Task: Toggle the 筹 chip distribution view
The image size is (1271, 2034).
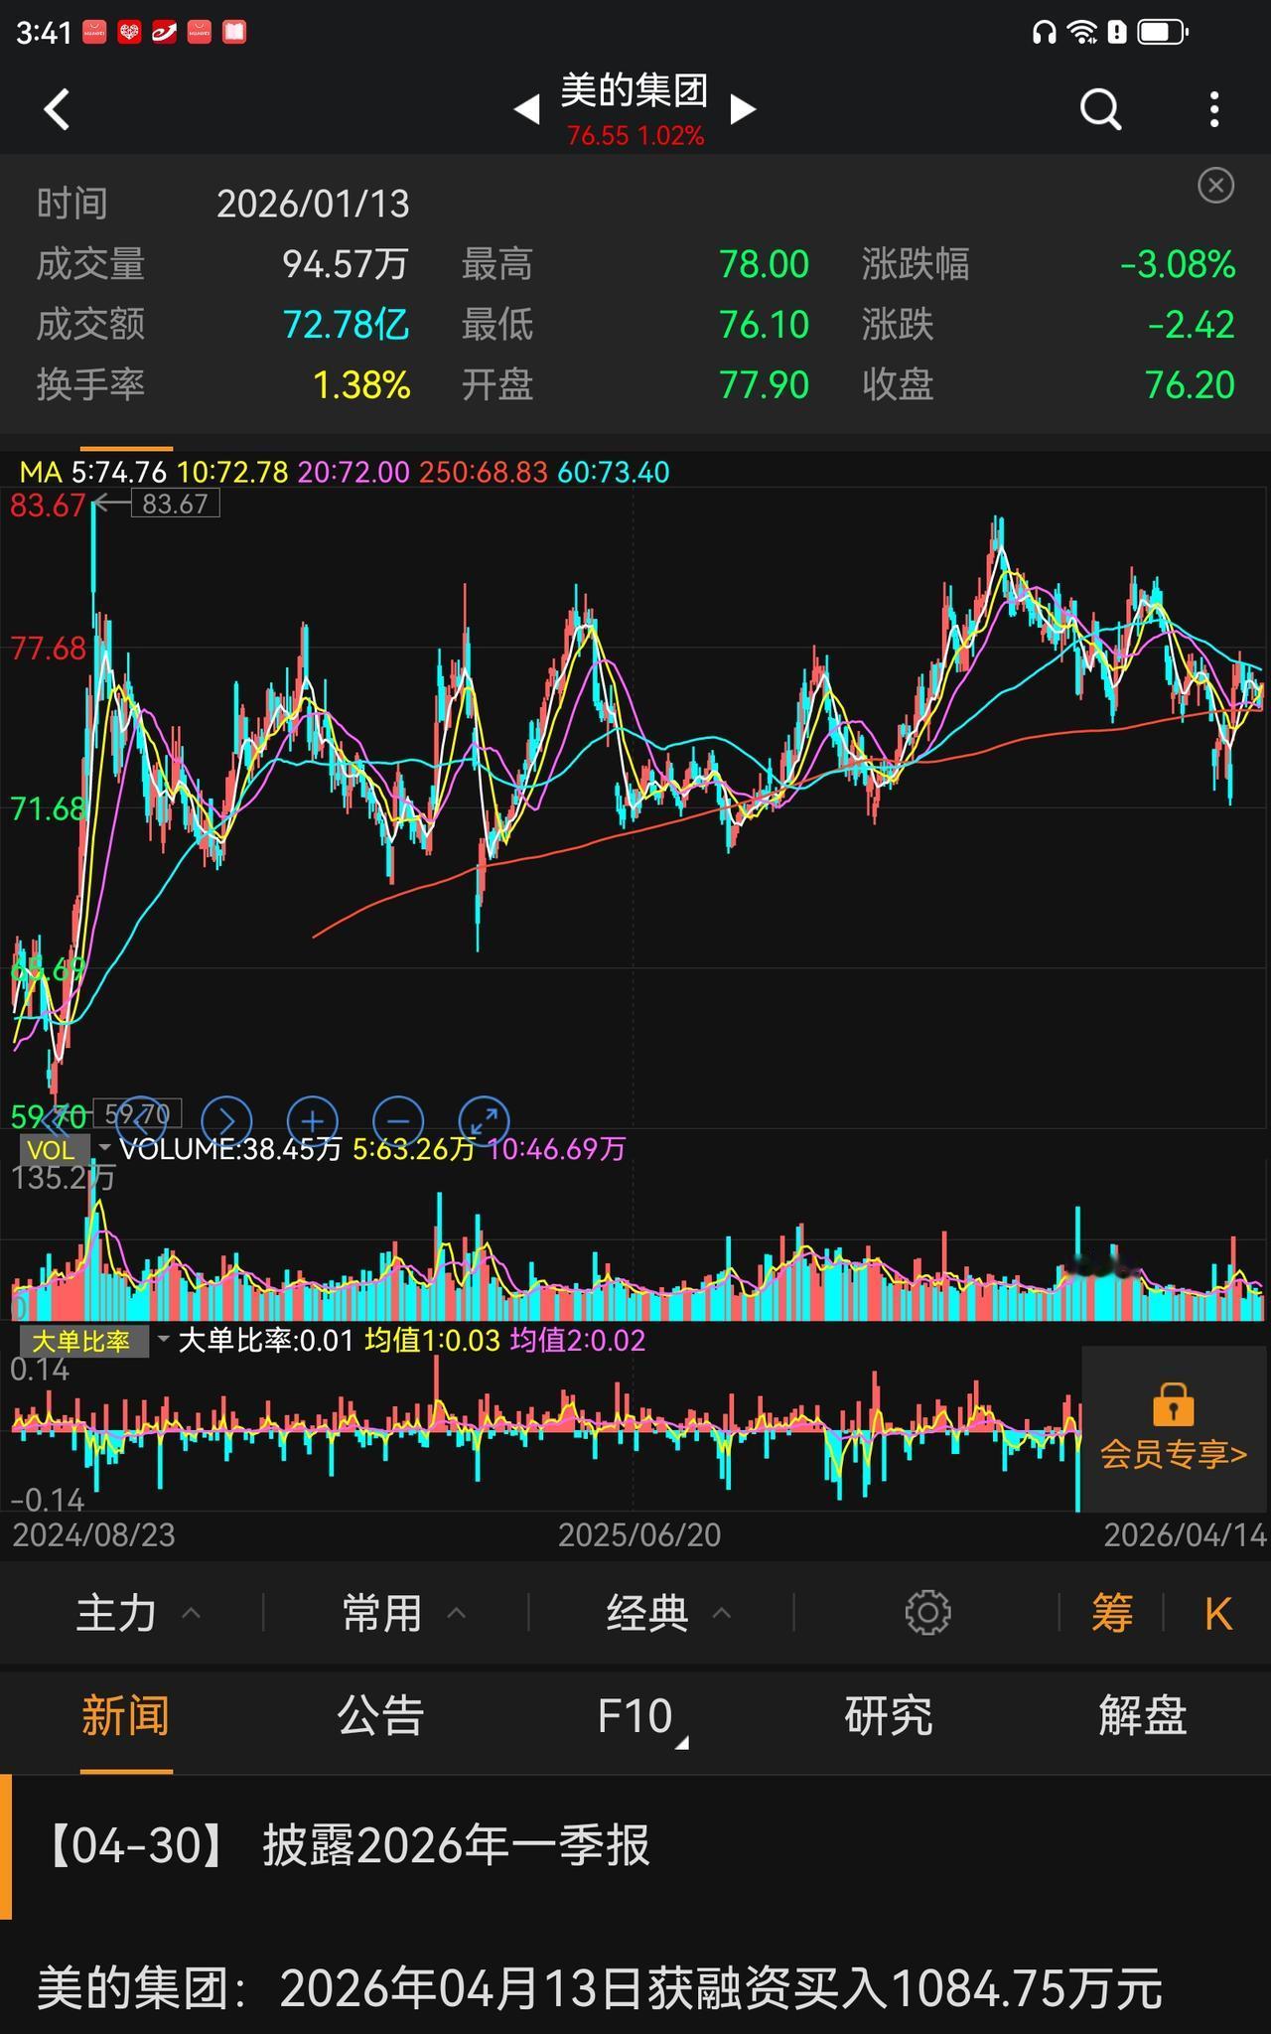Action: [x=1112, y=1613]
